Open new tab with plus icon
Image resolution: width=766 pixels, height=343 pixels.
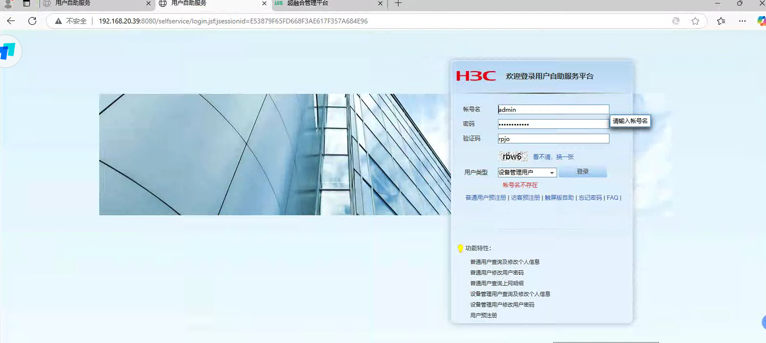[398, 3]
